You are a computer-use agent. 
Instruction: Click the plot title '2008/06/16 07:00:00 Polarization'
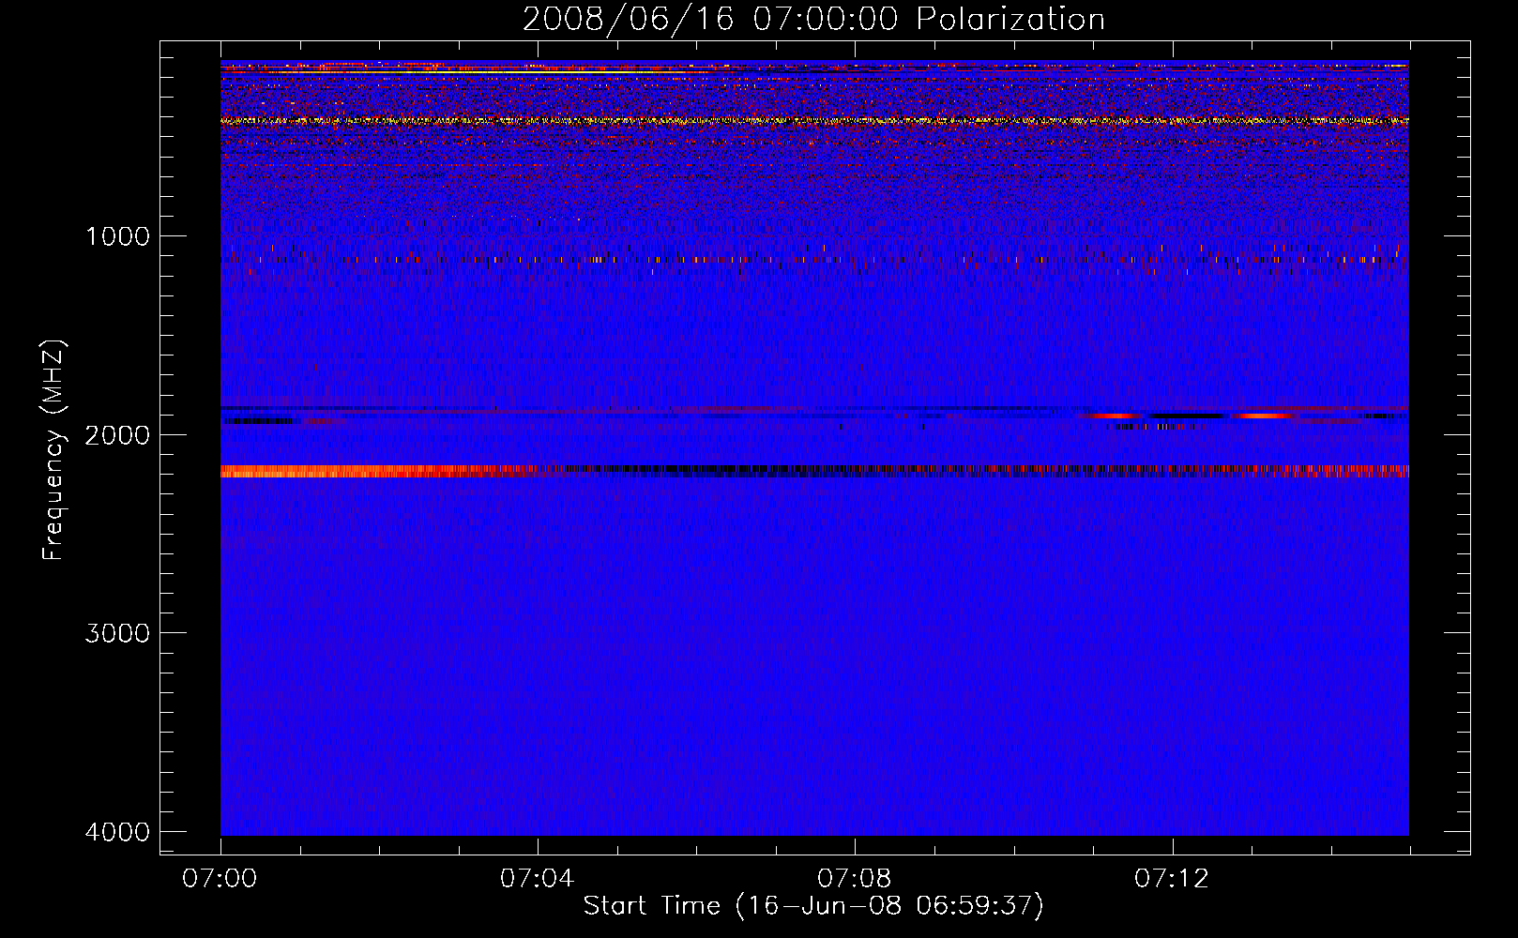click(813, 19)
